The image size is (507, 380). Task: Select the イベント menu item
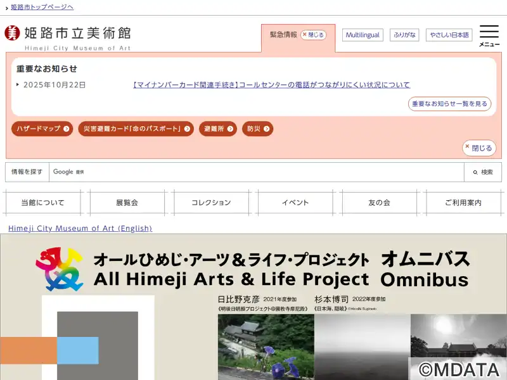pyautogui.click(x=295, y=203)
